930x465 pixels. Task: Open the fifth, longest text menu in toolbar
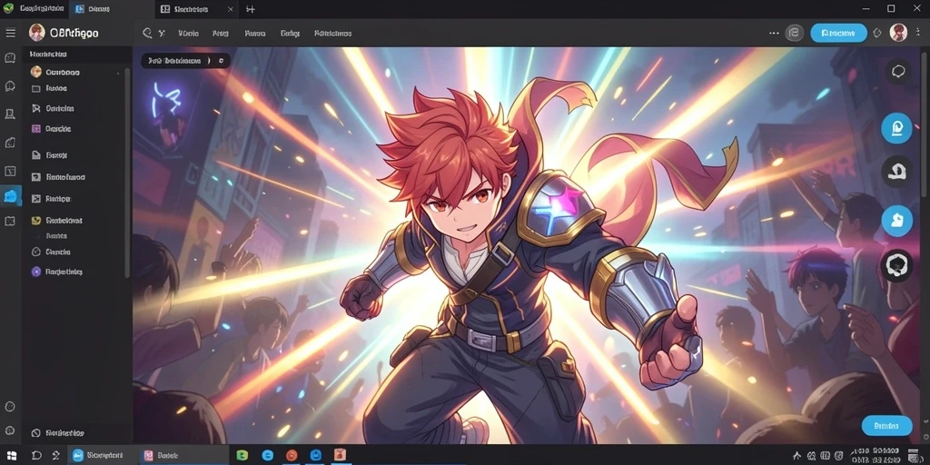pos(332,34)
